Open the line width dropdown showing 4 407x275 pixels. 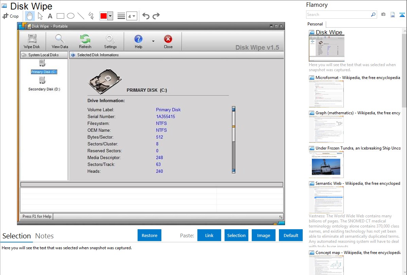point(132,16)
